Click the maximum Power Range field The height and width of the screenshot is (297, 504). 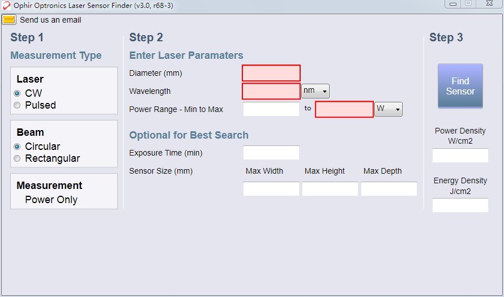[x=344, y=110]
